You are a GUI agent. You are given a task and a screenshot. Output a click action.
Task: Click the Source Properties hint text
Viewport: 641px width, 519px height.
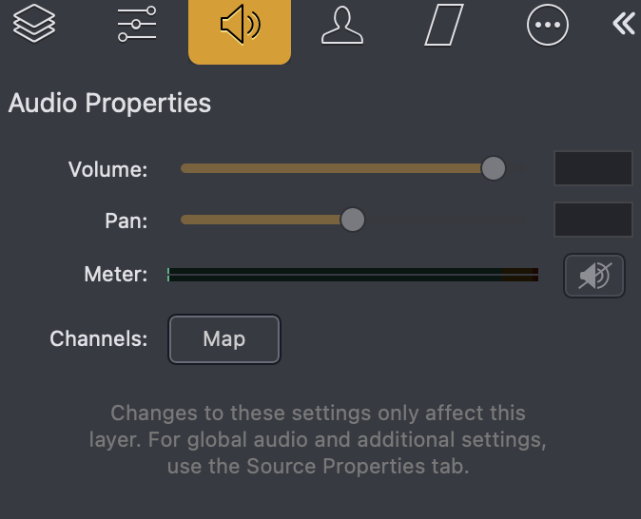point(318,440)
